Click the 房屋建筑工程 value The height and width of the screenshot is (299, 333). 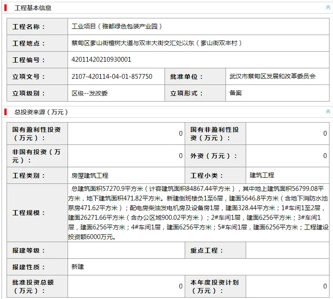click(90, 176)
